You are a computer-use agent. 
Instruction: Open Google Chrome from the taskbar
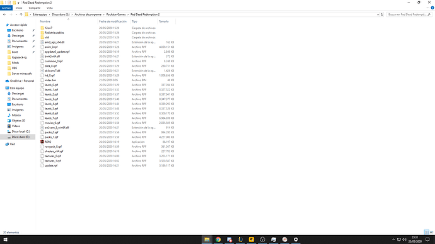pos(218,240)
